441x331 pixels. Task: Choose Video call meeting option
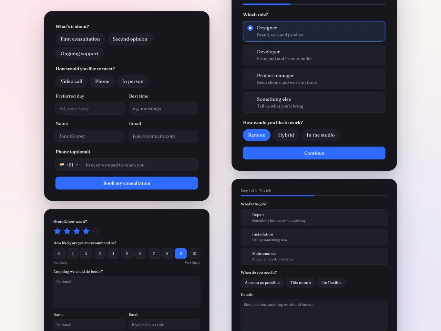coord(71,81)
